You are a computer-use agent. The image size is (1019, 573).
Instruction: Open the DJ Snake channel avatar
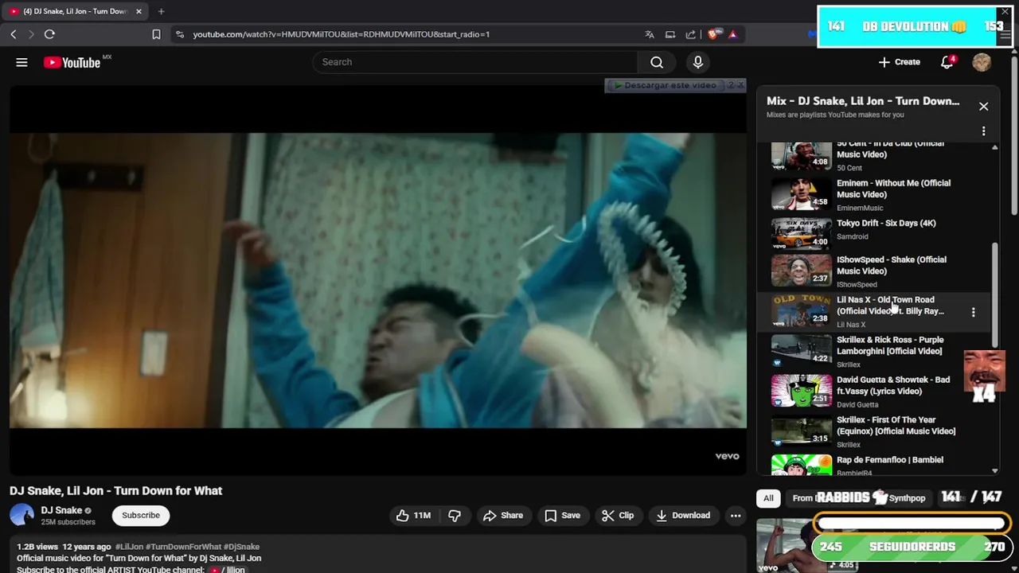click(21, 516)
